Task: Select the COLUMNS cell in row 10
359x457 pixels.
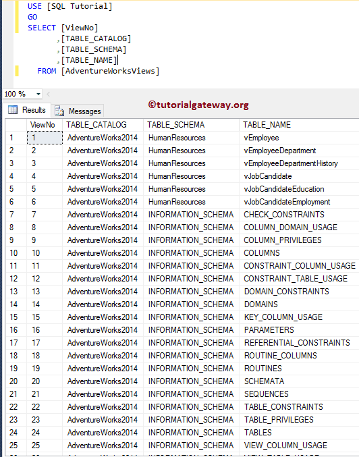Action: (x=299, y=253)
